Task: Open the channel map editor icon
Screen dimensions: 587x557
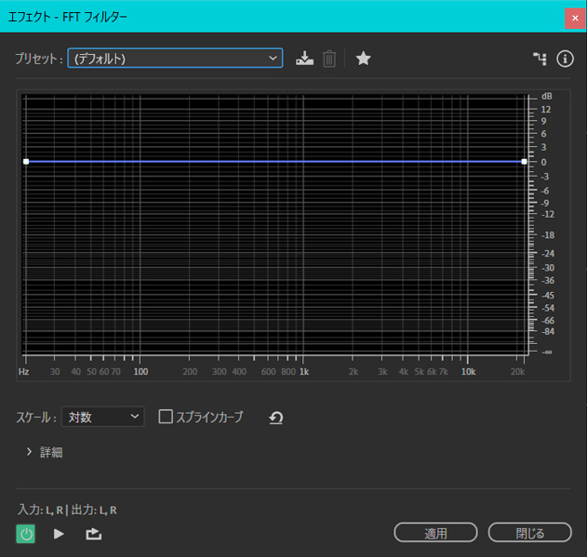Action: 539,59
